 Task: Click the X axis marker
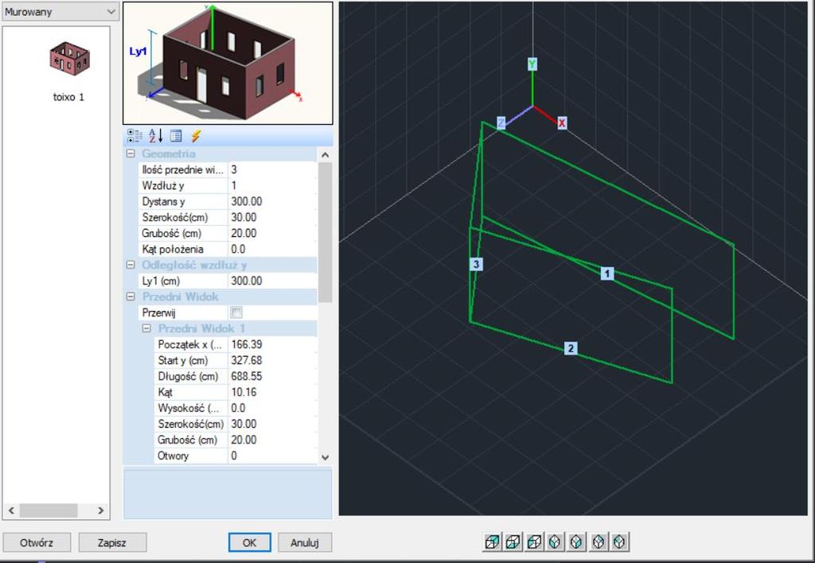point(562,123)
